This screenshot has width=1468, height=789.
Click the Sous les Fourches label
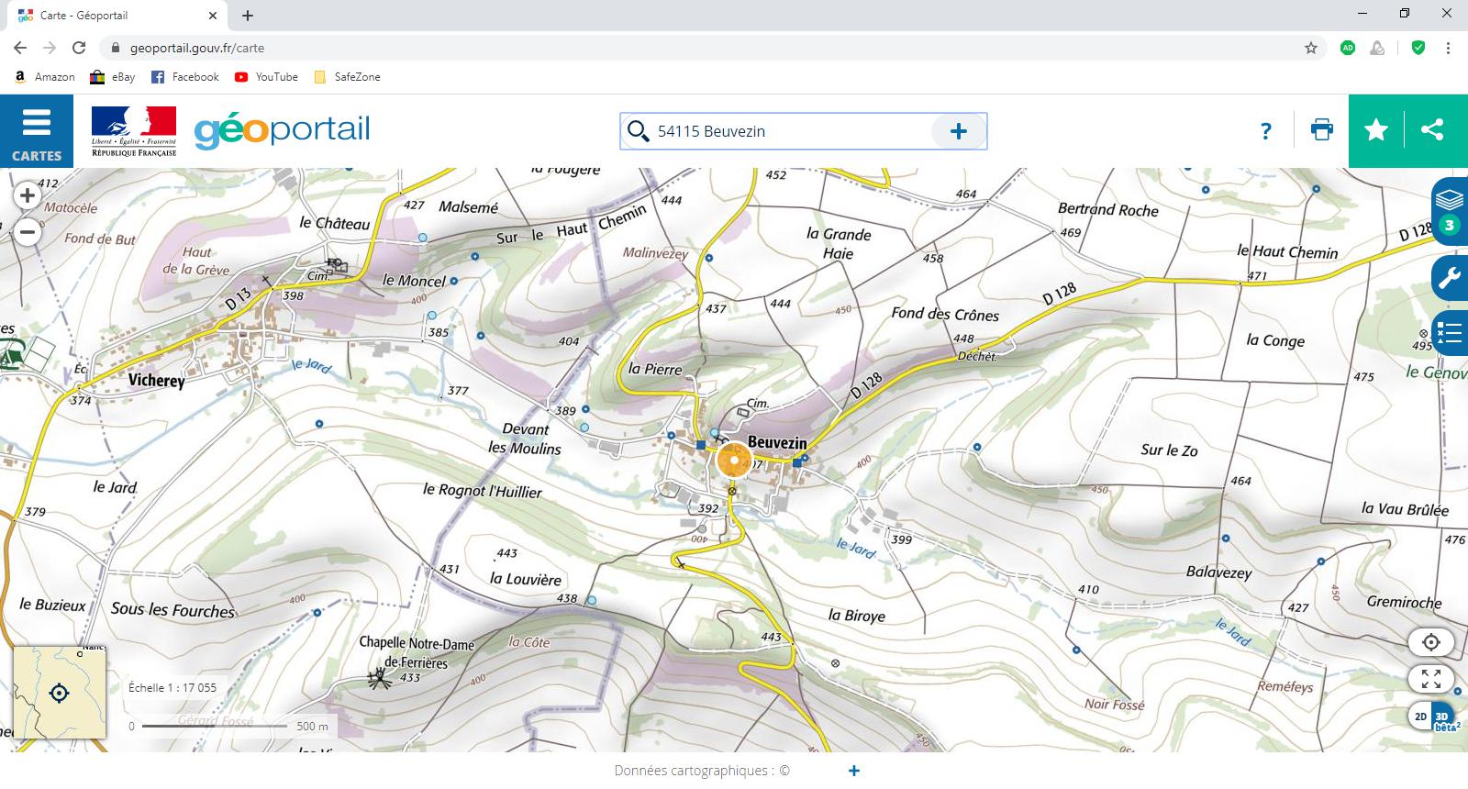click(x=172, y=610)
